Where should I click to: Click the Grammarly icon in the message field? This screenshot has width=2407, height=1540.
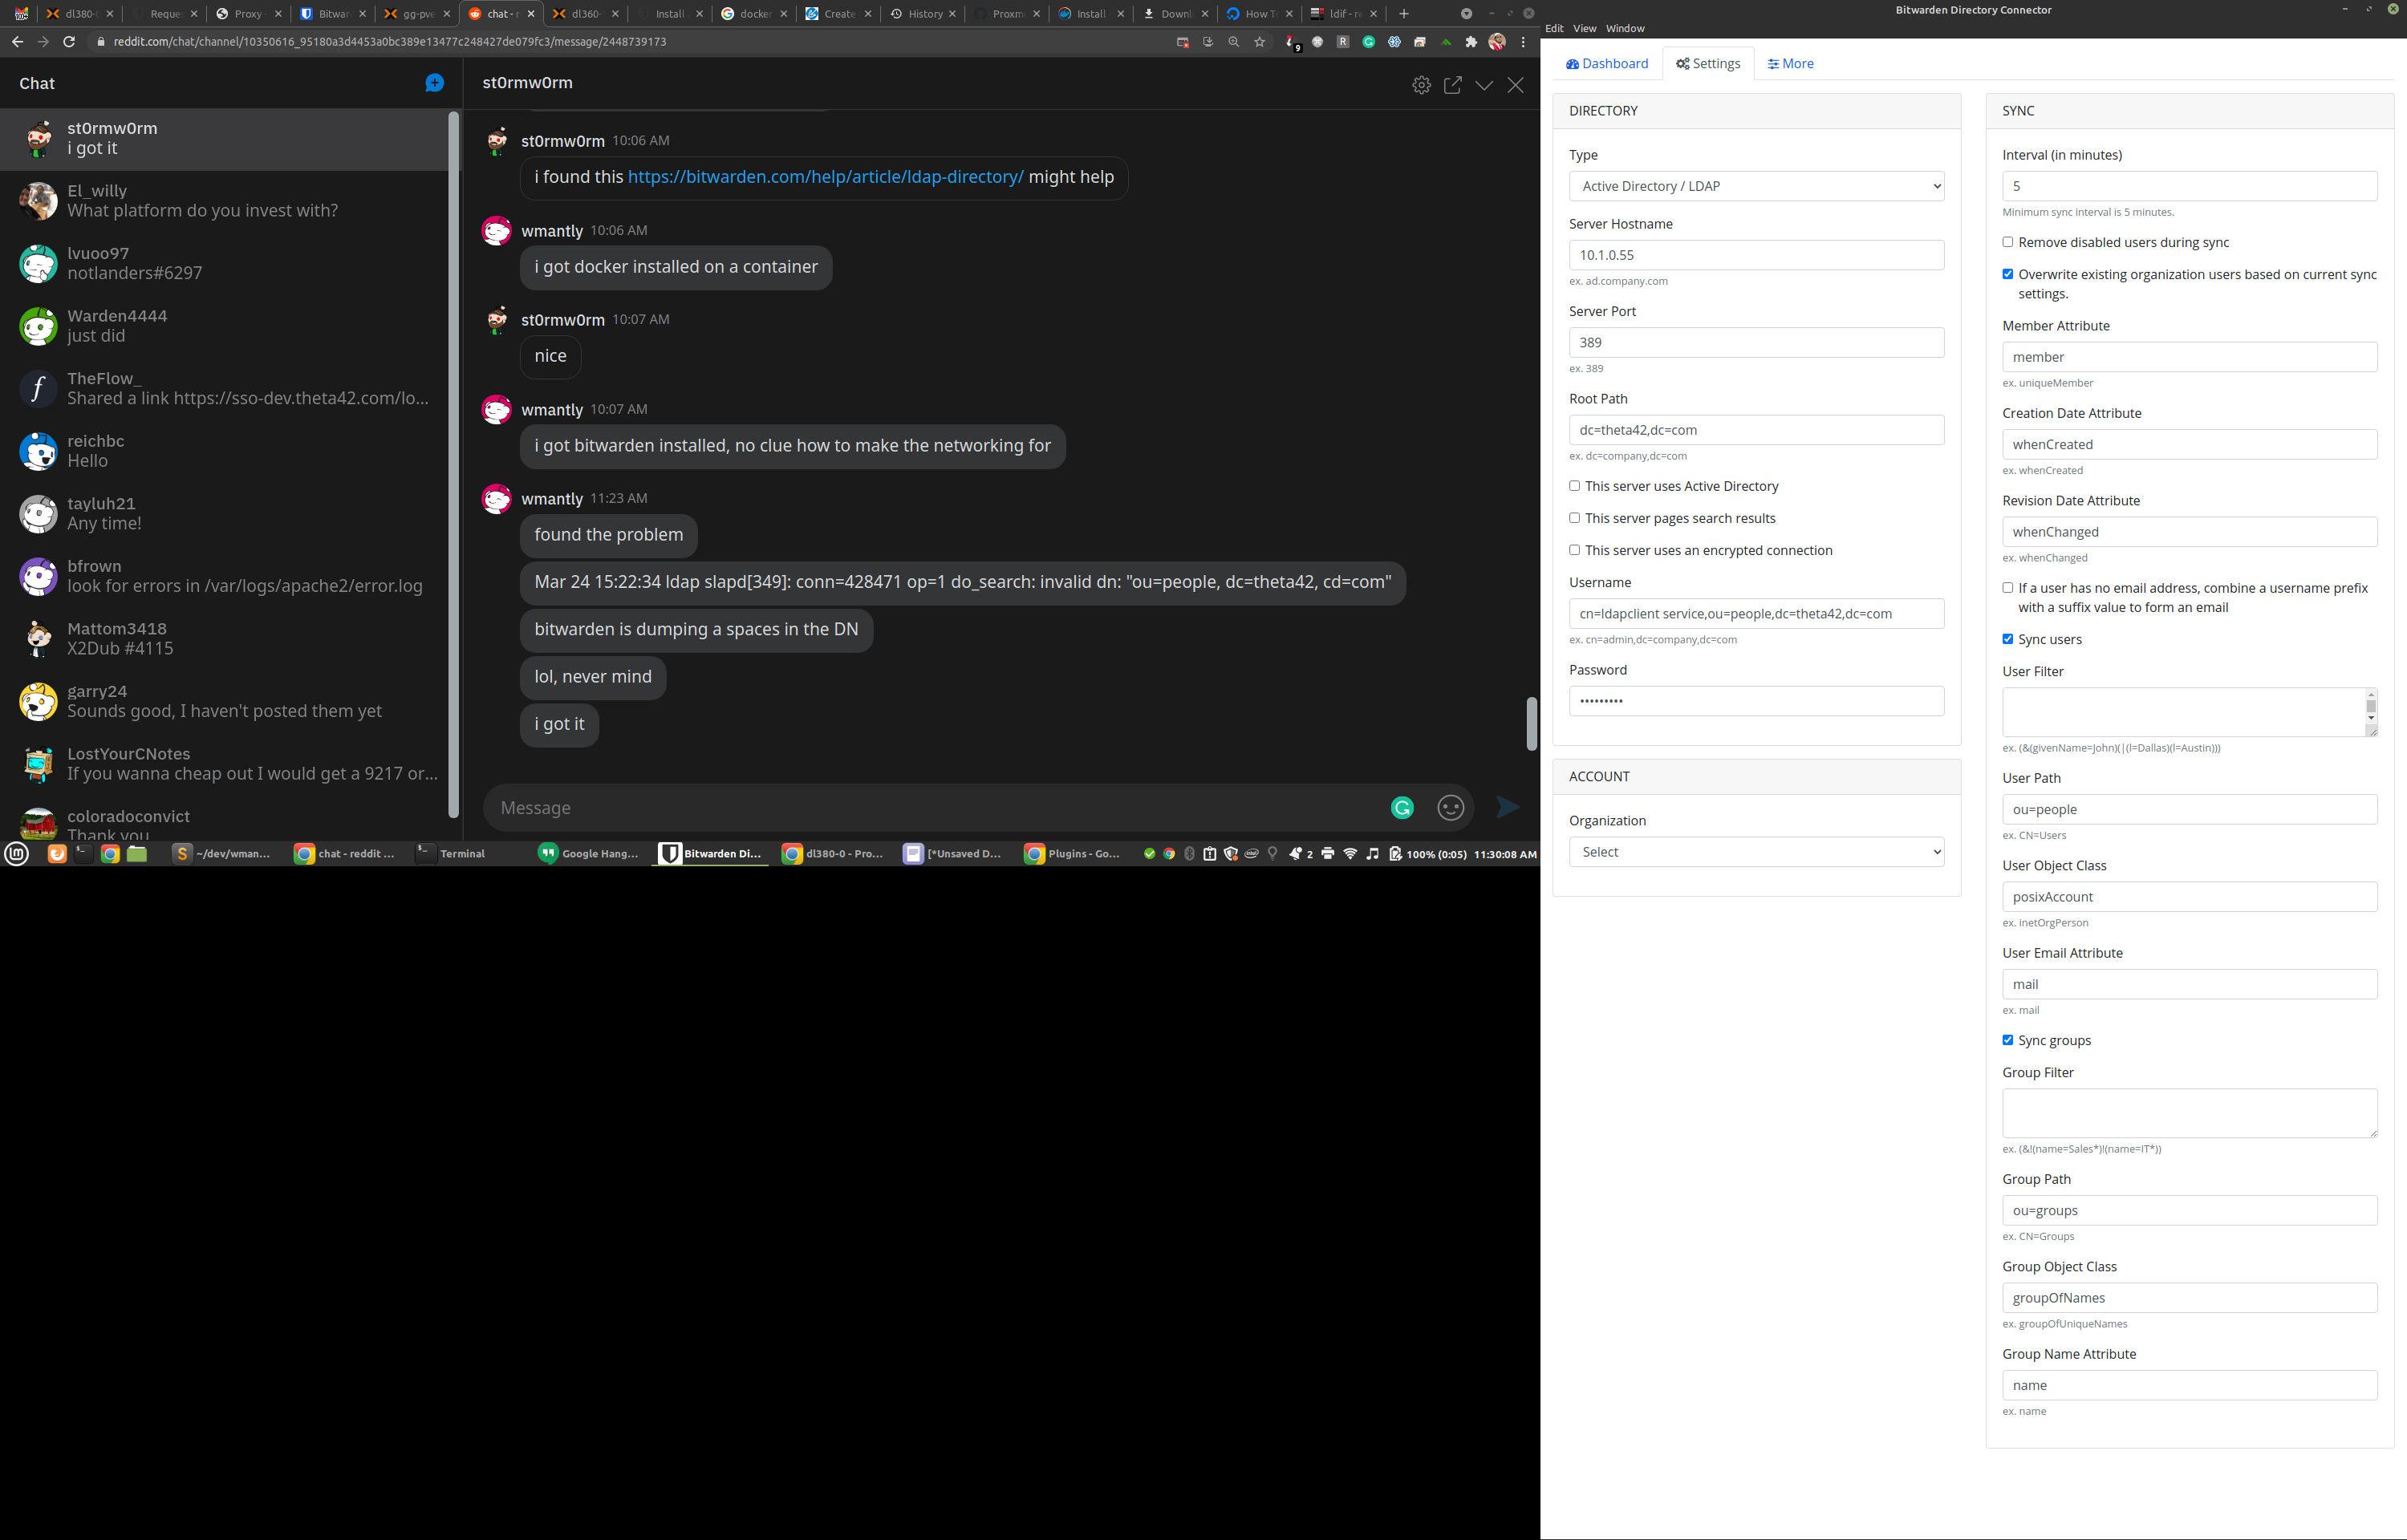click(1402, 807)
